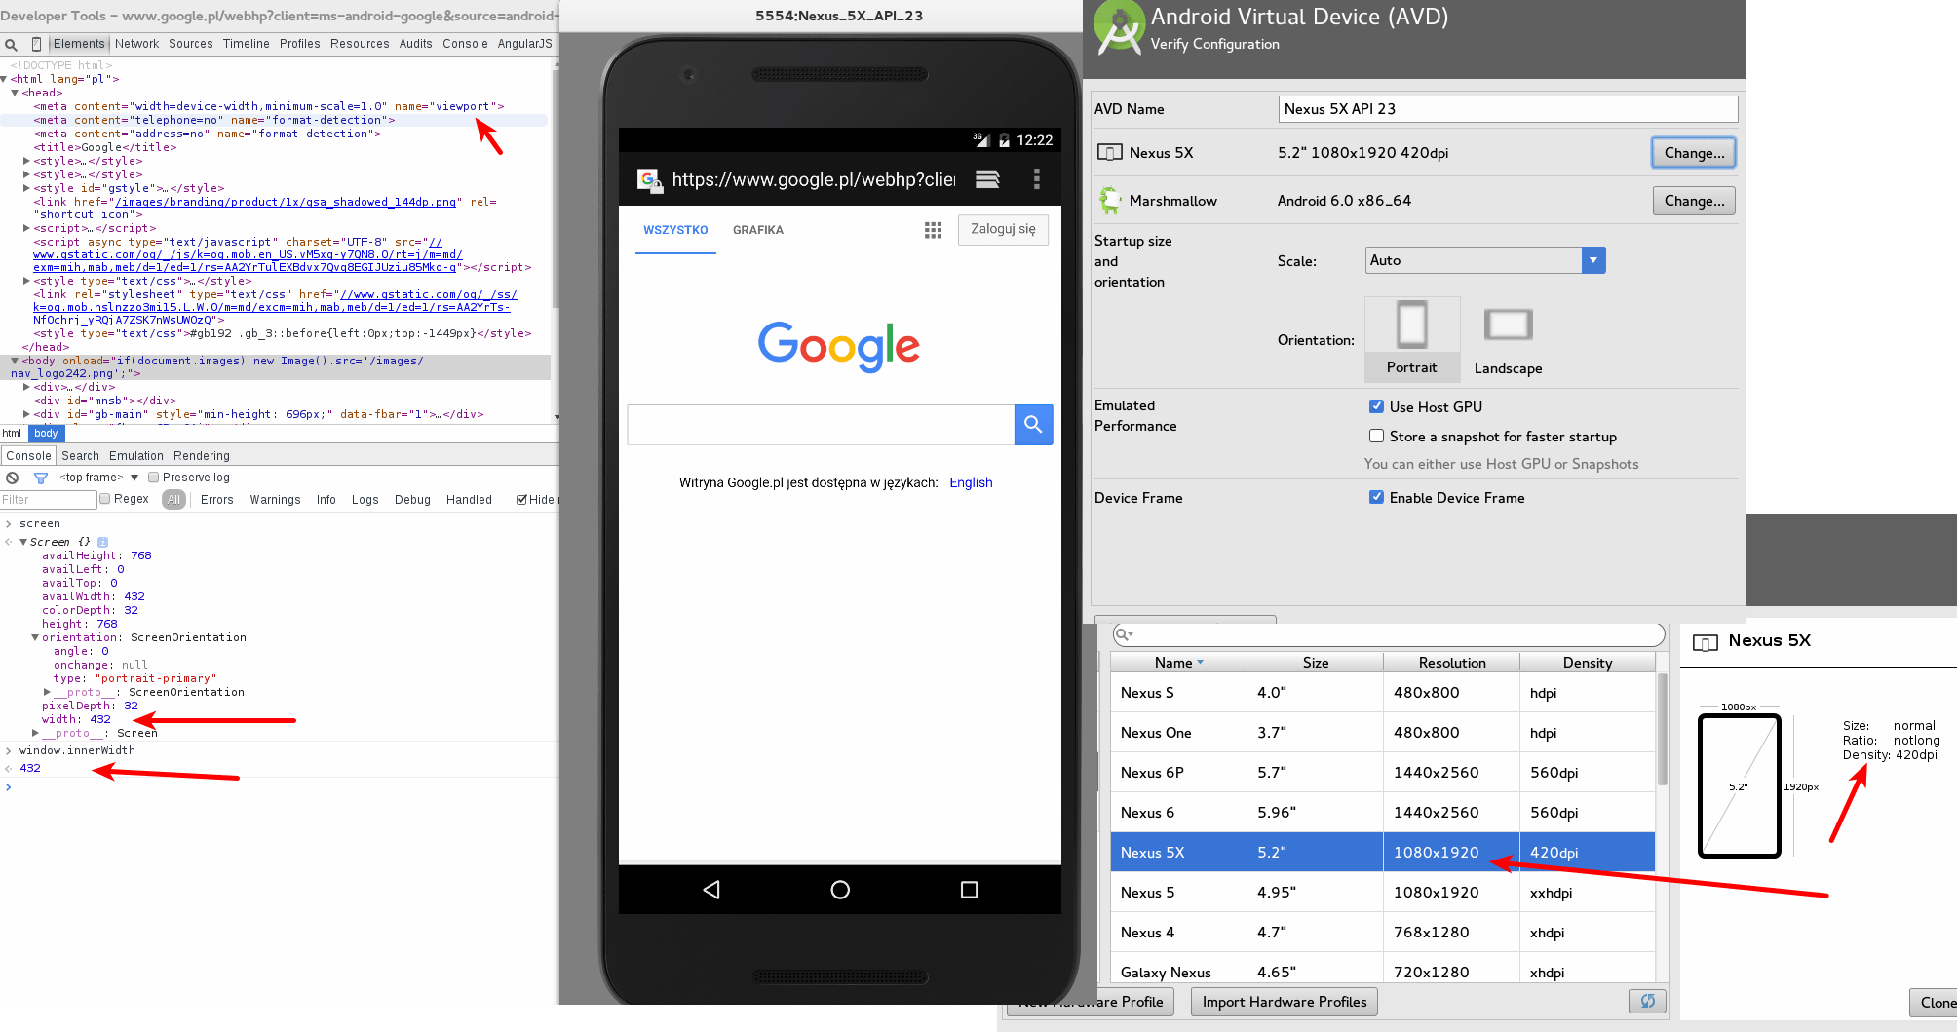Tap the battery icon in the emulator status bar

point(1004,140)
